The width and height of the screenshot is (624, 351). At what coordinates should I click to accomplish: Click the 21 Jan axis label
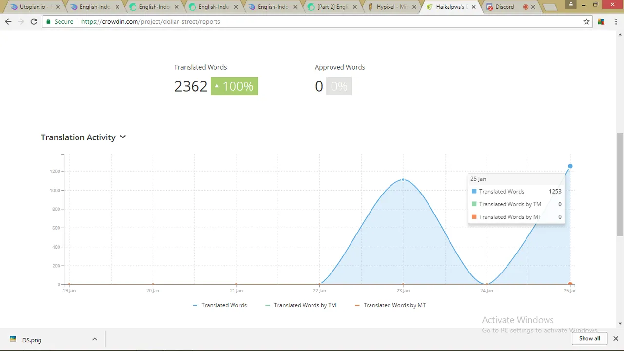[x=236, y=291]
